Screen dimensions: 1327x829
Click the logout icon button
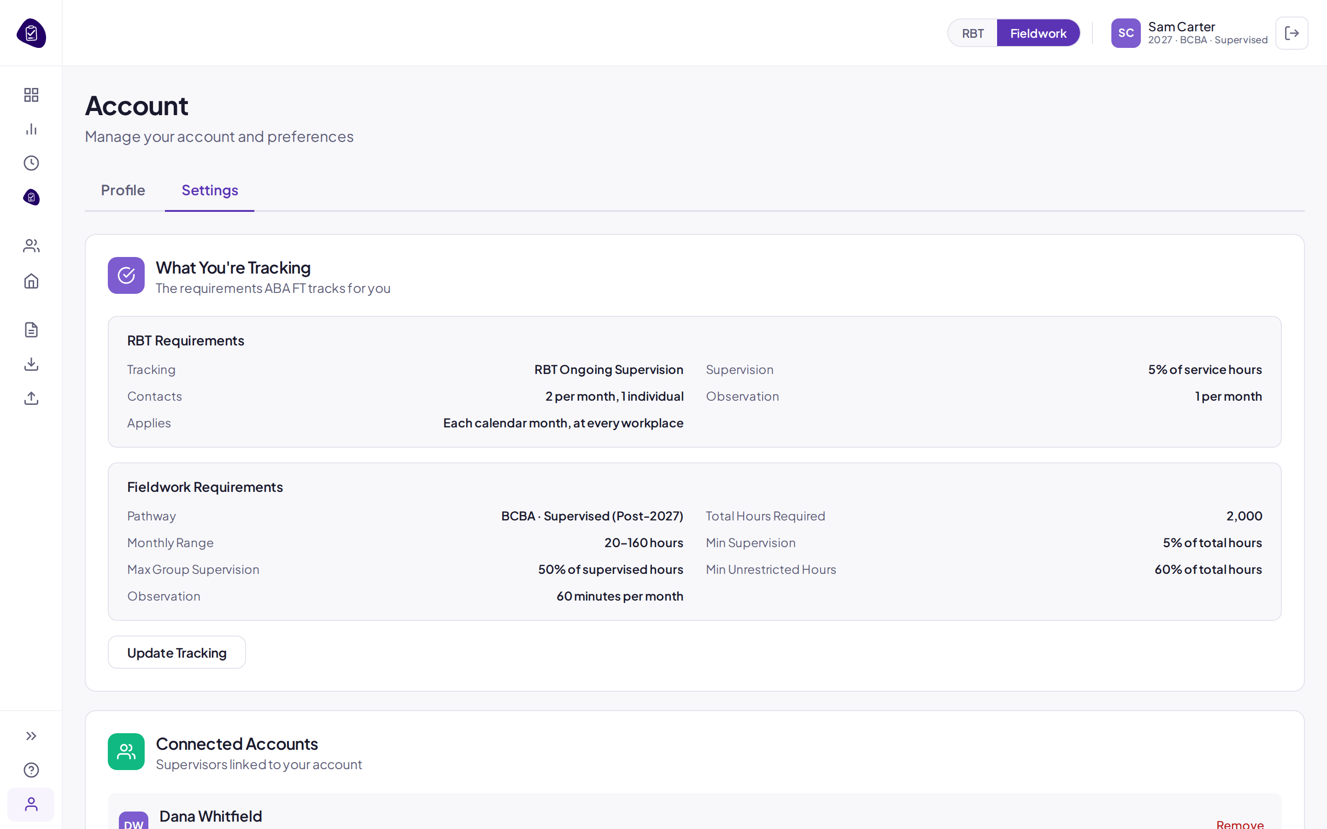click(x=1292, y=33)
